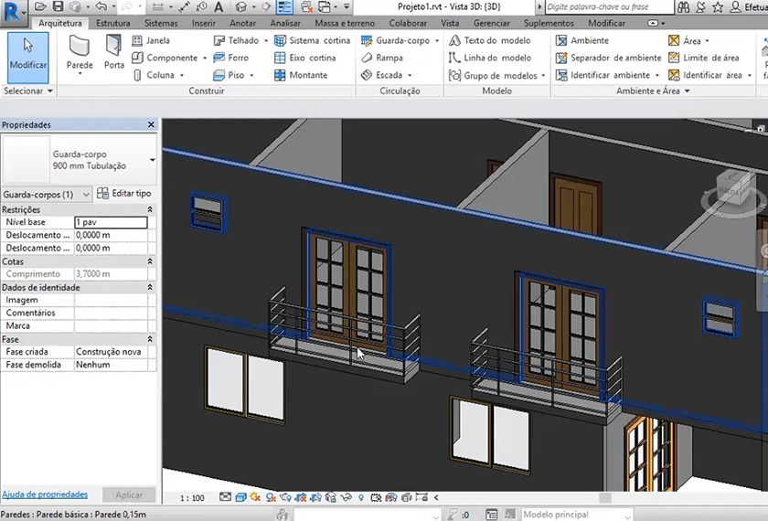768x521 pixels.
Task: Toggle the Thin Lines display button
Action: click(283, 6)
